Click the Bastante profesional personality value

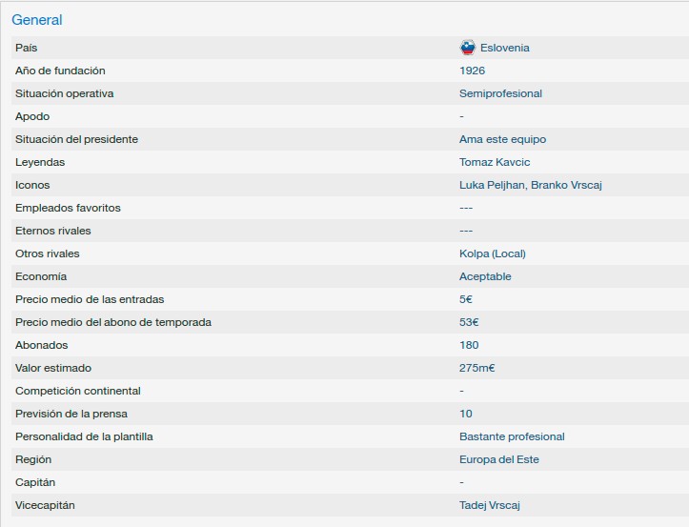(x=512, y=436)
